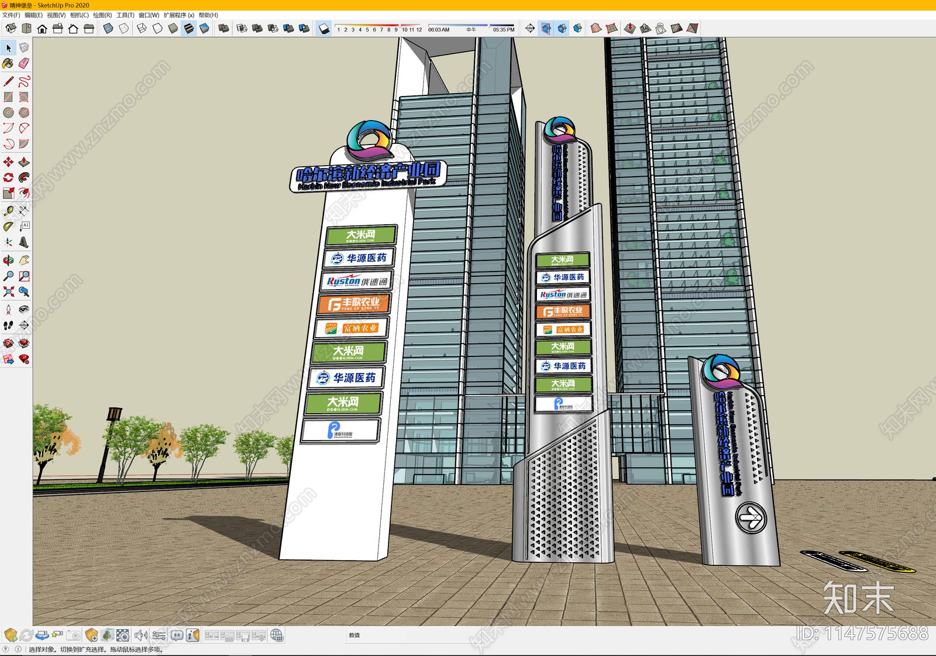Pick the Tape Measure tool
The height and width of the screenshot is (656, 936).
(x=8, y=211)
